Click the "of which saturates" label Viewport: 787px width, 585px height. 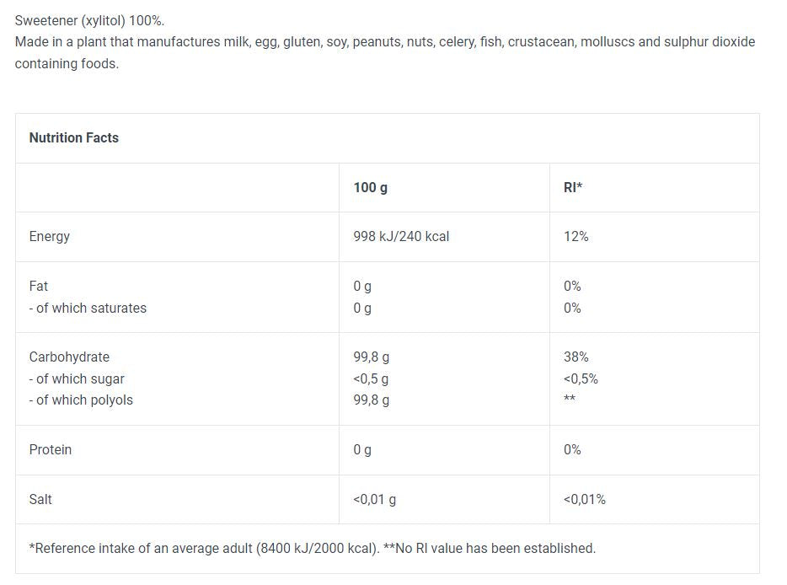click(88, 308)
